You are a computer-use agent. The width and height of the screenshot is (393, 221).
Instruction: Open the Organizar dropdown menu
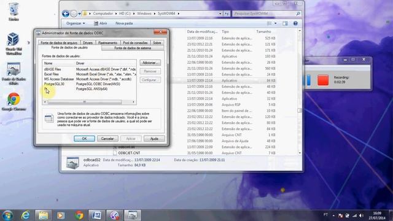[76, 23]
